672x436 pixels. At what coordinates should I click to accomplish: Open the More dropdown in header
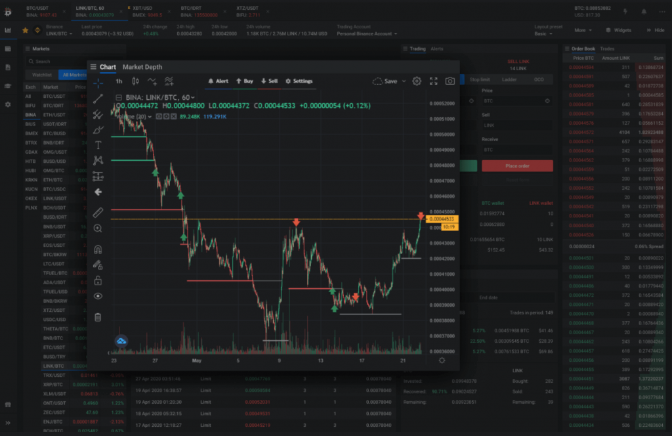click(583, 30)
